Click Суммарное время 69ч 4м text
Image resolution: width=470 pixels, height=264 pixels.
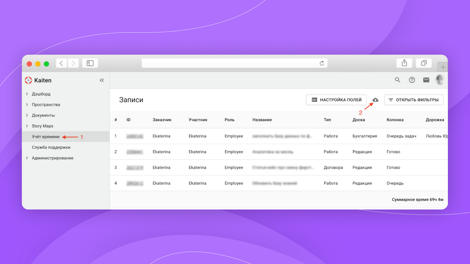tap(417, 199)
